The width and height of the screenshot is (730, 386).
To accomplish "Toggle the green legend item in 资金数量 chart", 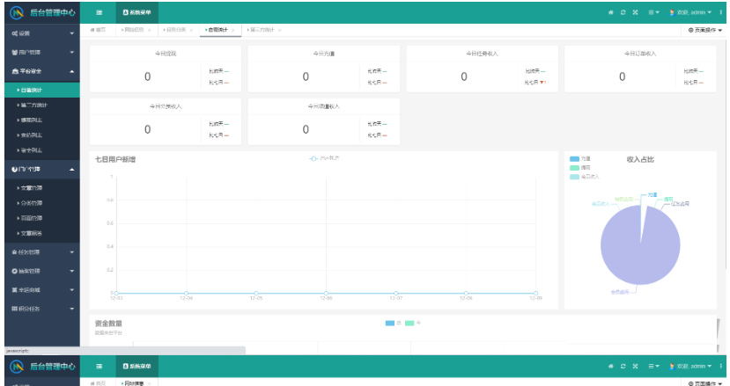I will (410, 324).
